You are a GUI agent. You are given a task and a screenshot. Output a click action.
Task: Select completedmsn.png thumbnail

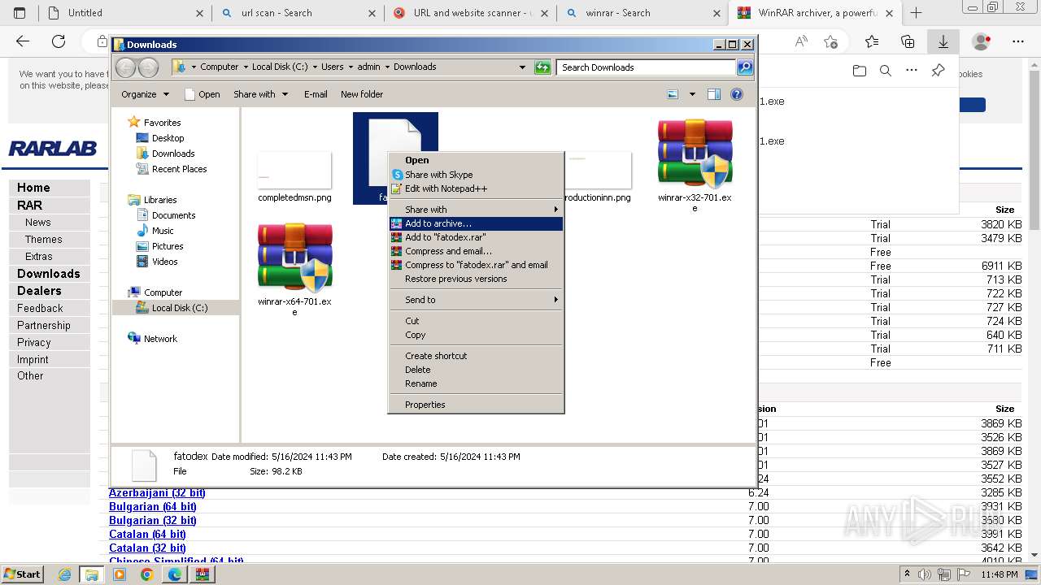tap(294, 171)
